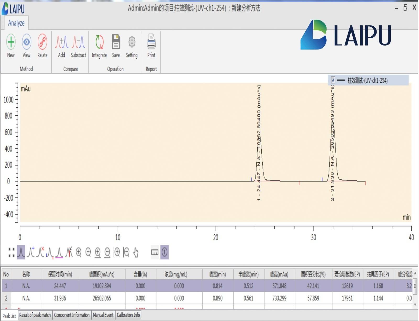Print the report
Screen dimensions: 419x321
(151, 42)
